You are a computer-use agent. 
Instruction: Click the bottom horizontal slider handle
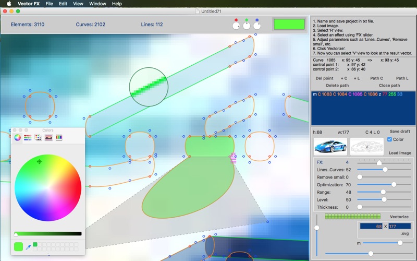pyautogui.click(x=371, y=254)
